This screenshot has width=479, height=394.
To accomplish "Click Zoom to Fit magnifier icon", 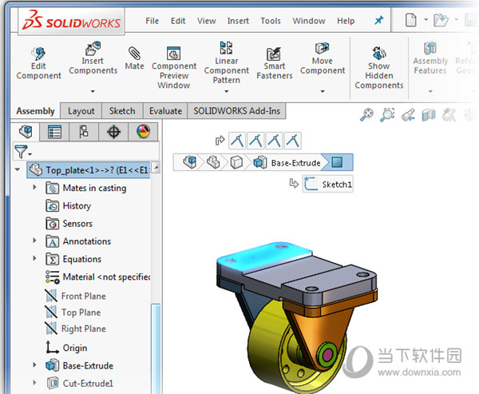I will (x=366, y=115).
